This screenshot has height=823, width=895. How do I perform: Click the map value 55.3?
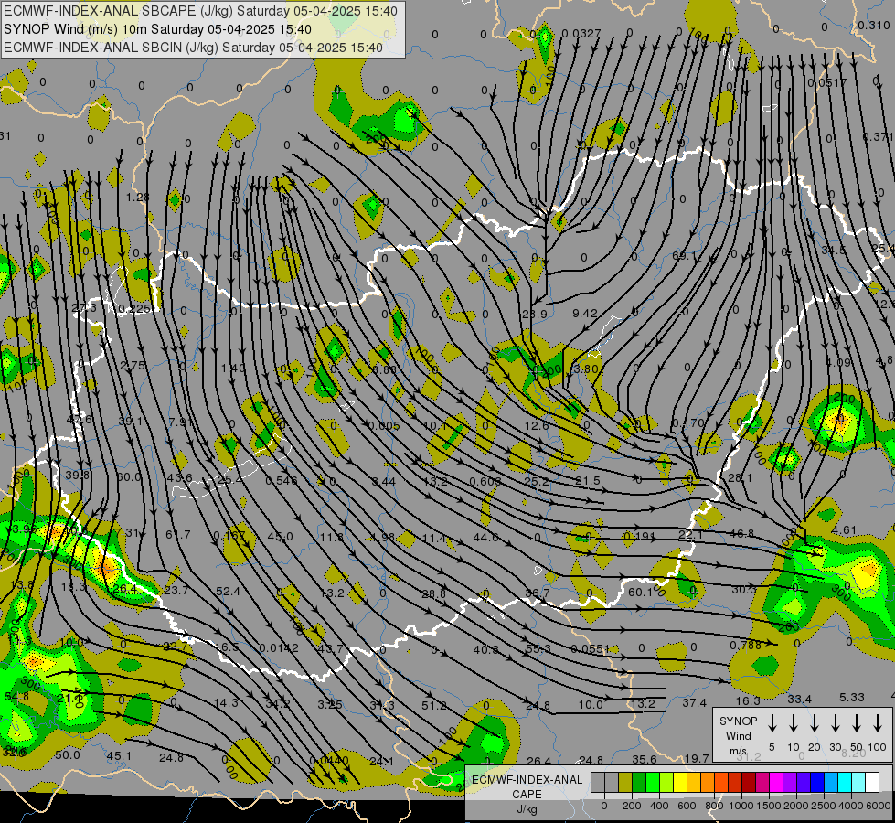click(x=538, y=649)
